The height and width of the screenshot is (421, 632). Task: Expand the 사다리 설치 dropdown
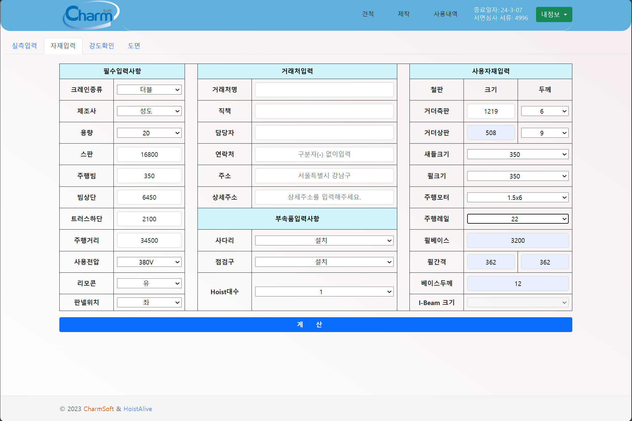point(324,240)
